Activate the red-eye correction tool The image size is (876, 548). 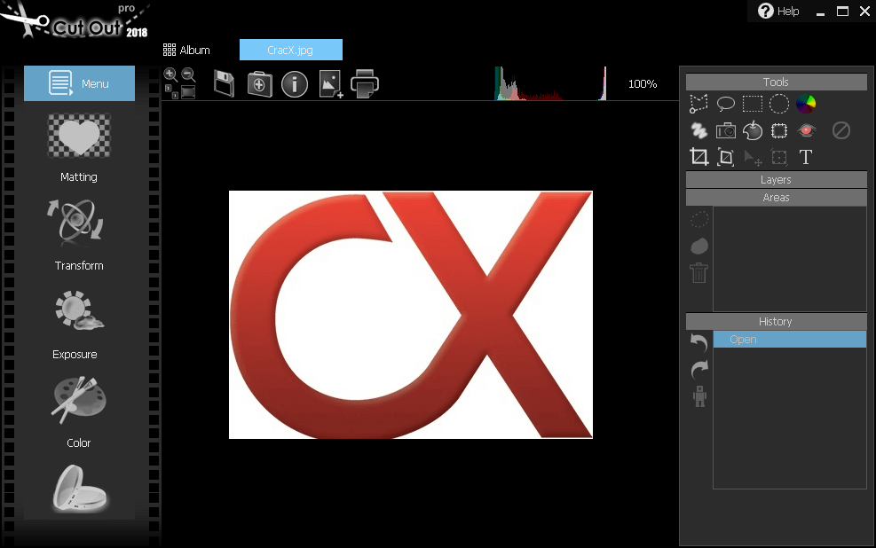pos(806,130)
